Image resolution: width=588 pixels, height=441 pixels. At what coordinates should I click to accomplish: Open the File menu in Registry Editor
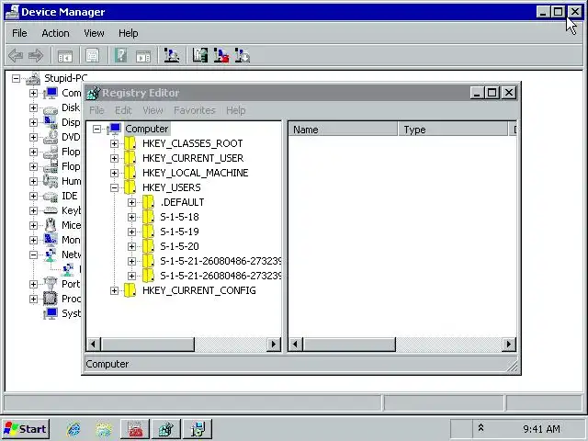click(x=96, y=110)
